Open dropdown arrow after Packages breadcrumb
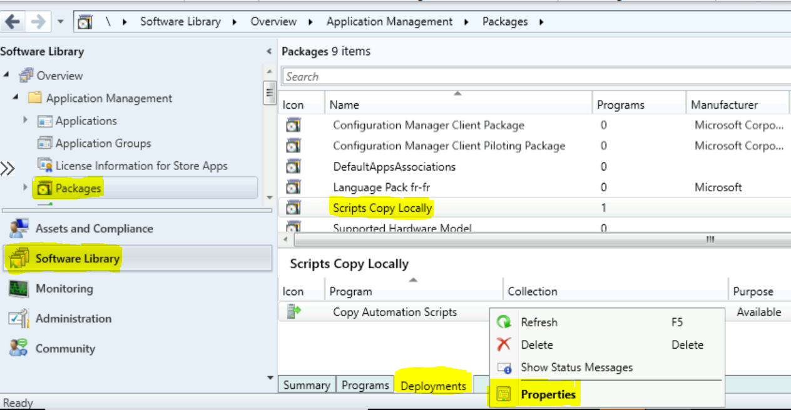Viewport: 791px width, 410px height. [x=541, y=22]
